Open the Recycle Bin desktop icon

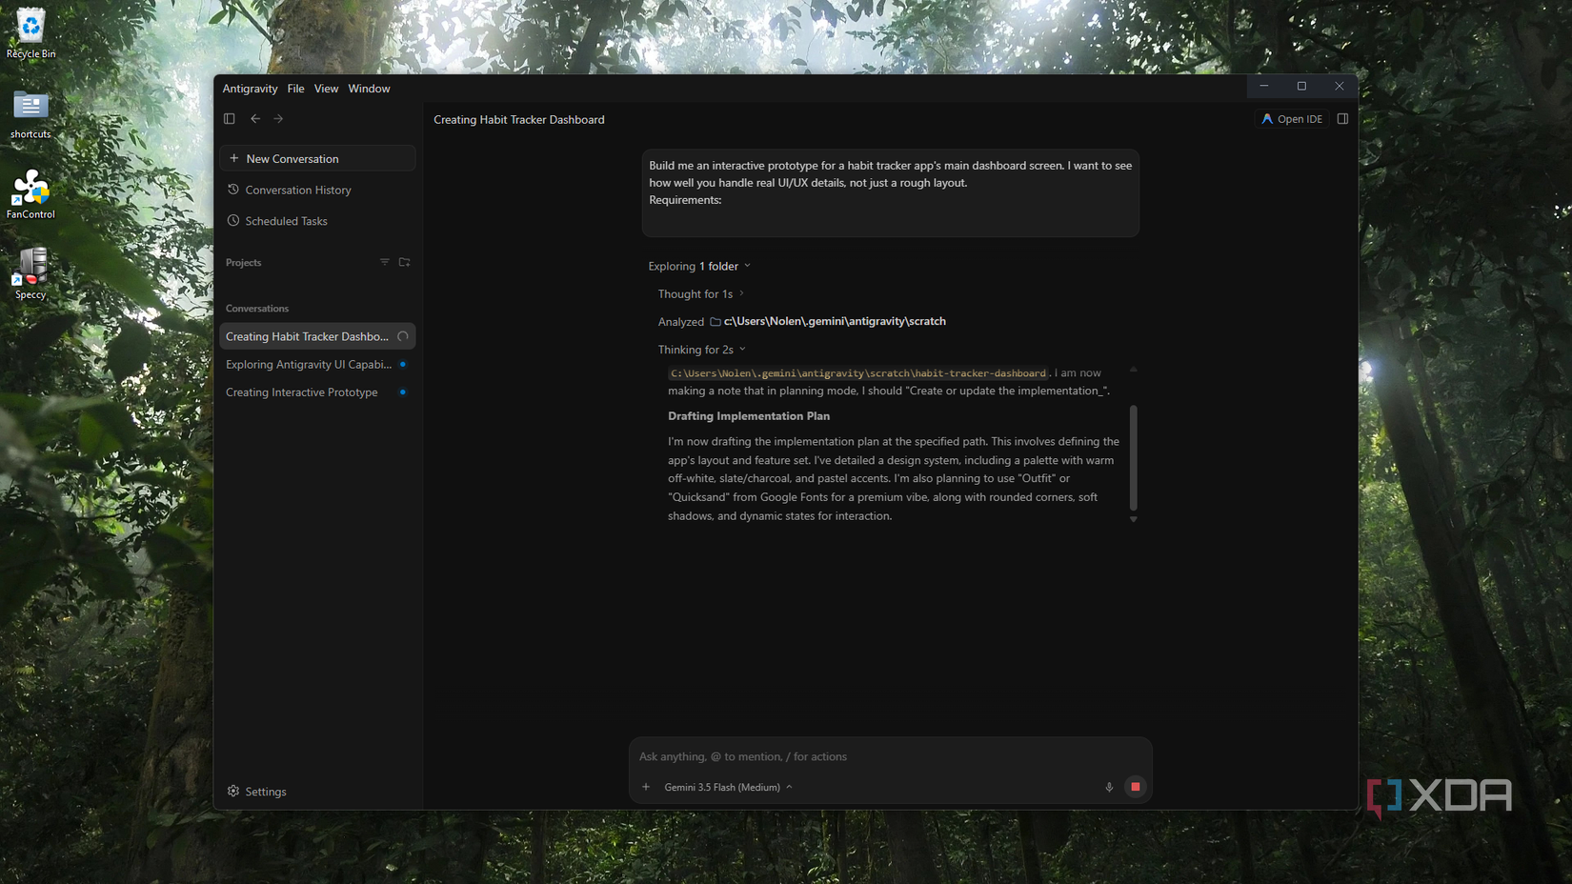[x=30, y=34]
